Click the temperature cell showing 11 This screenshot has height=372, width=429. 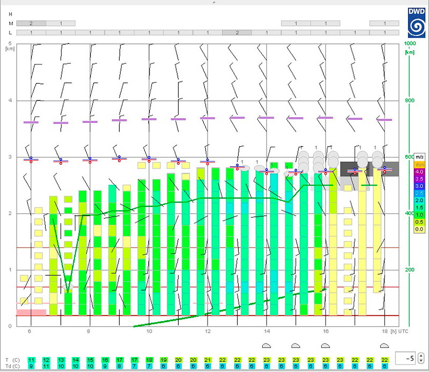(31, 360)
